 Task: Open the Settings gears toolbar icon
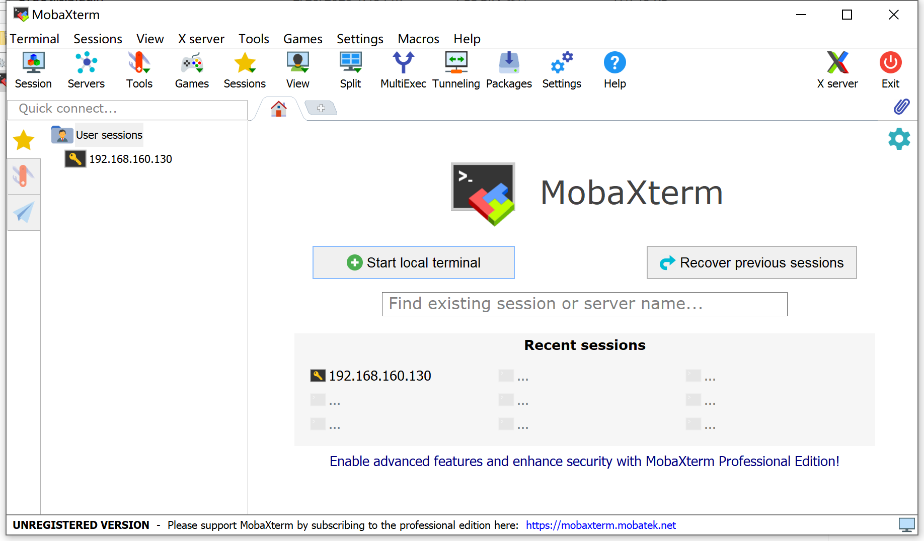click(x=562, y=70)
